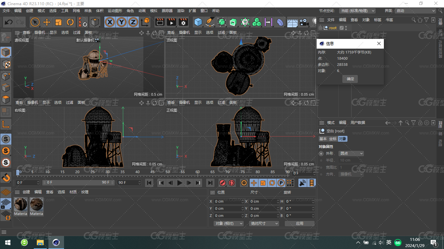444x249 pixels.
Task: Click the Undo arrow in the toolbar
Action: 8,22
